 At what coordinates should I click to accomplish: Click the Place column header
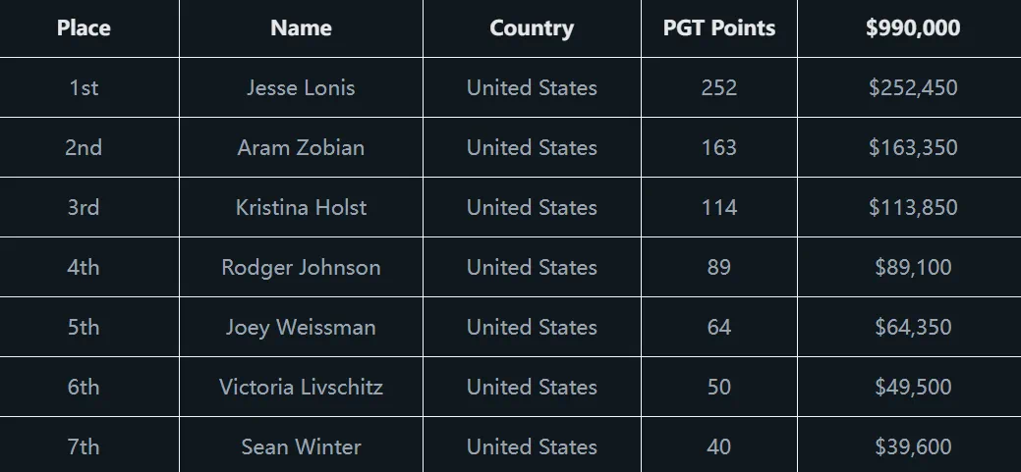coord(84,28)
